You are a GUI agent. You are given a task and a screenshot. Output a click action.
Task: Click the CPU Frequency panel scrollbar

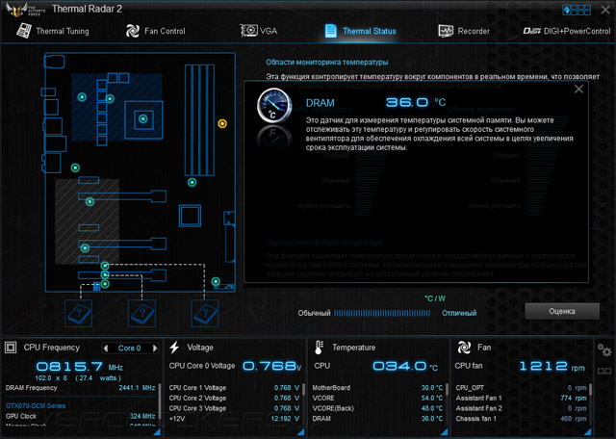point(160,403)
